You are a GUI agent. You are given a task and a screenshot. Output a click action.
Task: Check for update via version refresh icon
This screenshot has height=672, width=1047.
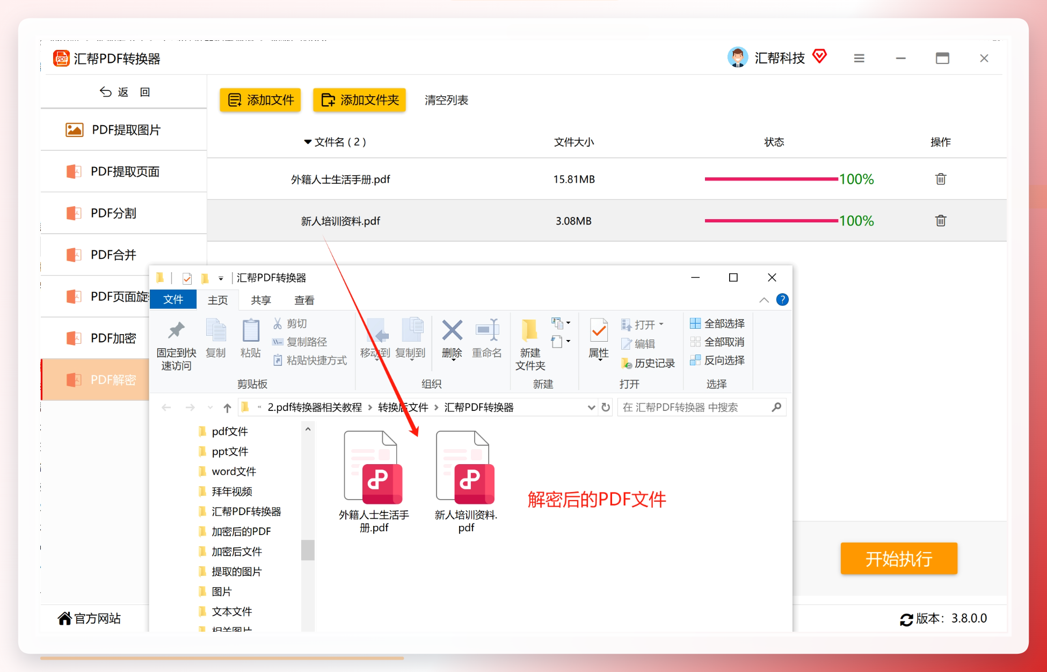click(906, 619)
